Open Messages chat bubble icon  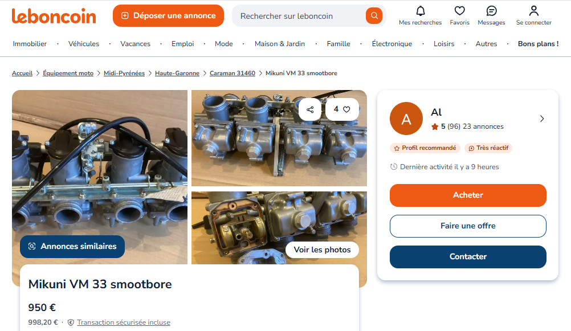tap(491, 11)
